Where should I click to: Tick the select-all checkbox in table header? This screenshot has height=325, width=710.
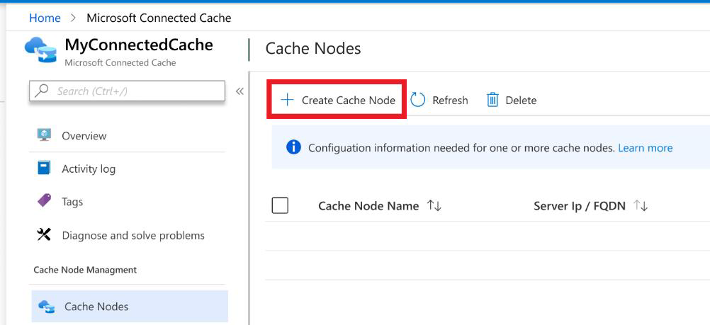(x=280, y=205)
